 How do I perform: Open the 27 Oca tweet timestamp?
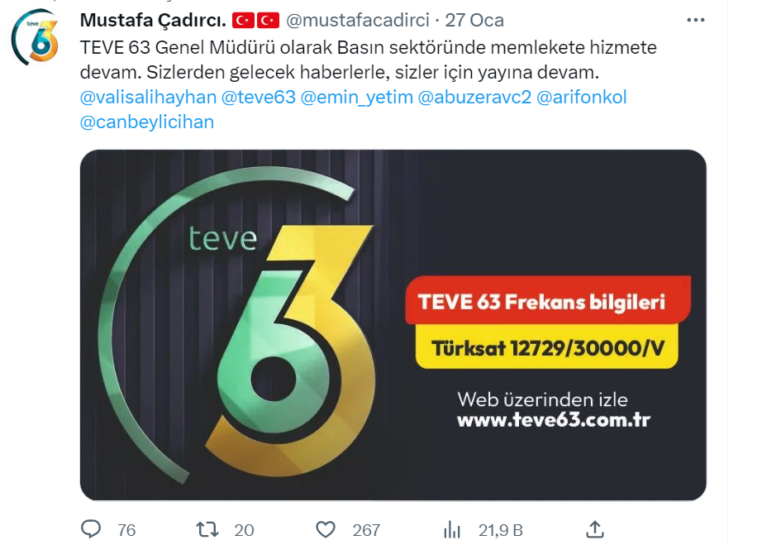click(474, 20)
